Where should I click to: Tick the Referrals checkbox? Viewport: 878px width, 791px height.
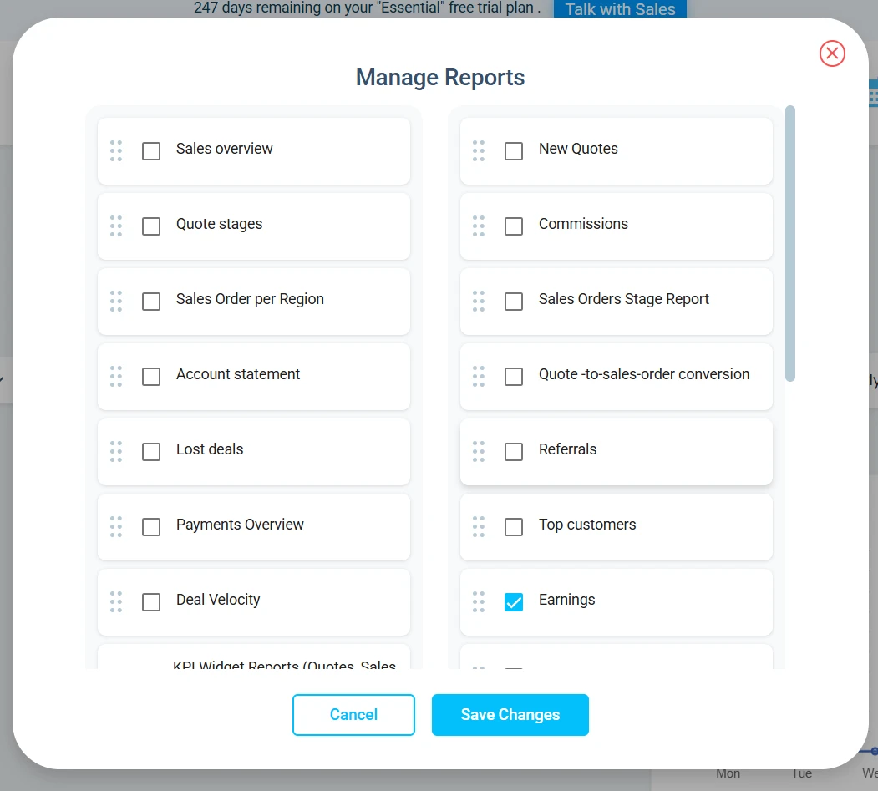(514, 451)
